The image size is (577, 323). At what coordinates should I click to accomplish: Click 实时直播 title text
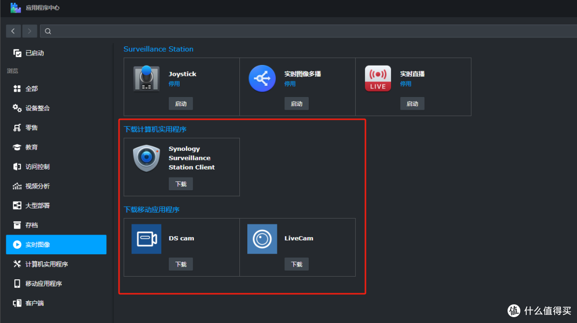pos(412,74)
